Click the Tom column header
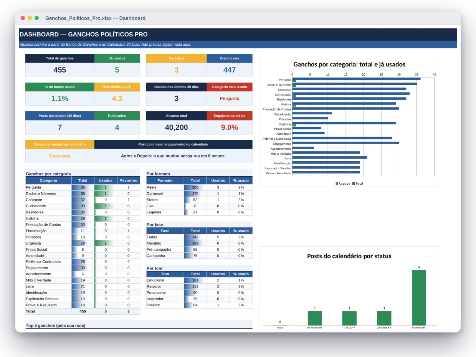Viewport: 476px width, 357px height. [165, 274]
